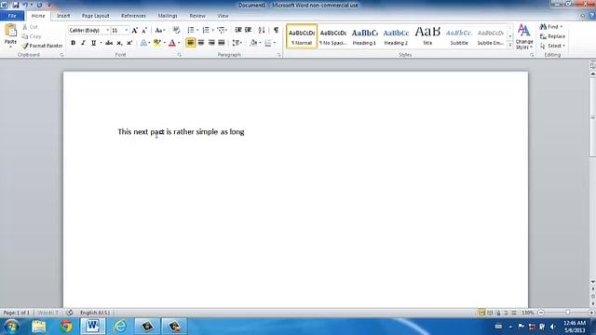Toggle Underline formatting
The width and height of the screenshot is (596, 335).
[x=93, y=43]
